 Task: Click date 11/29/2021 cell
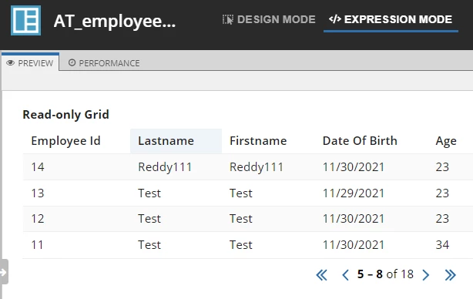coord(354,193)
